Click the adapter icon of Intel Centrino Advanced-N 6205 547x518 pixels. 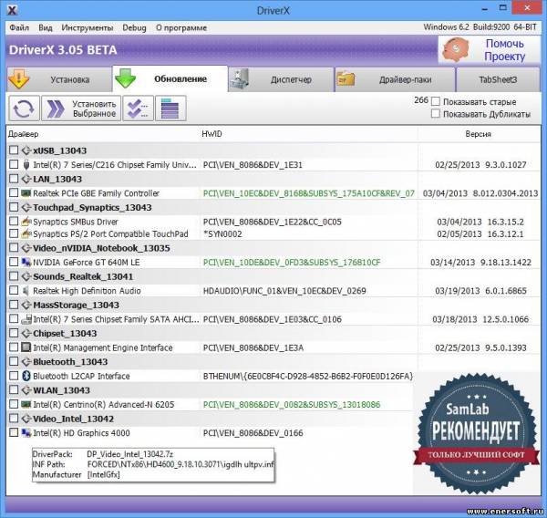click(x=26, y=404)
